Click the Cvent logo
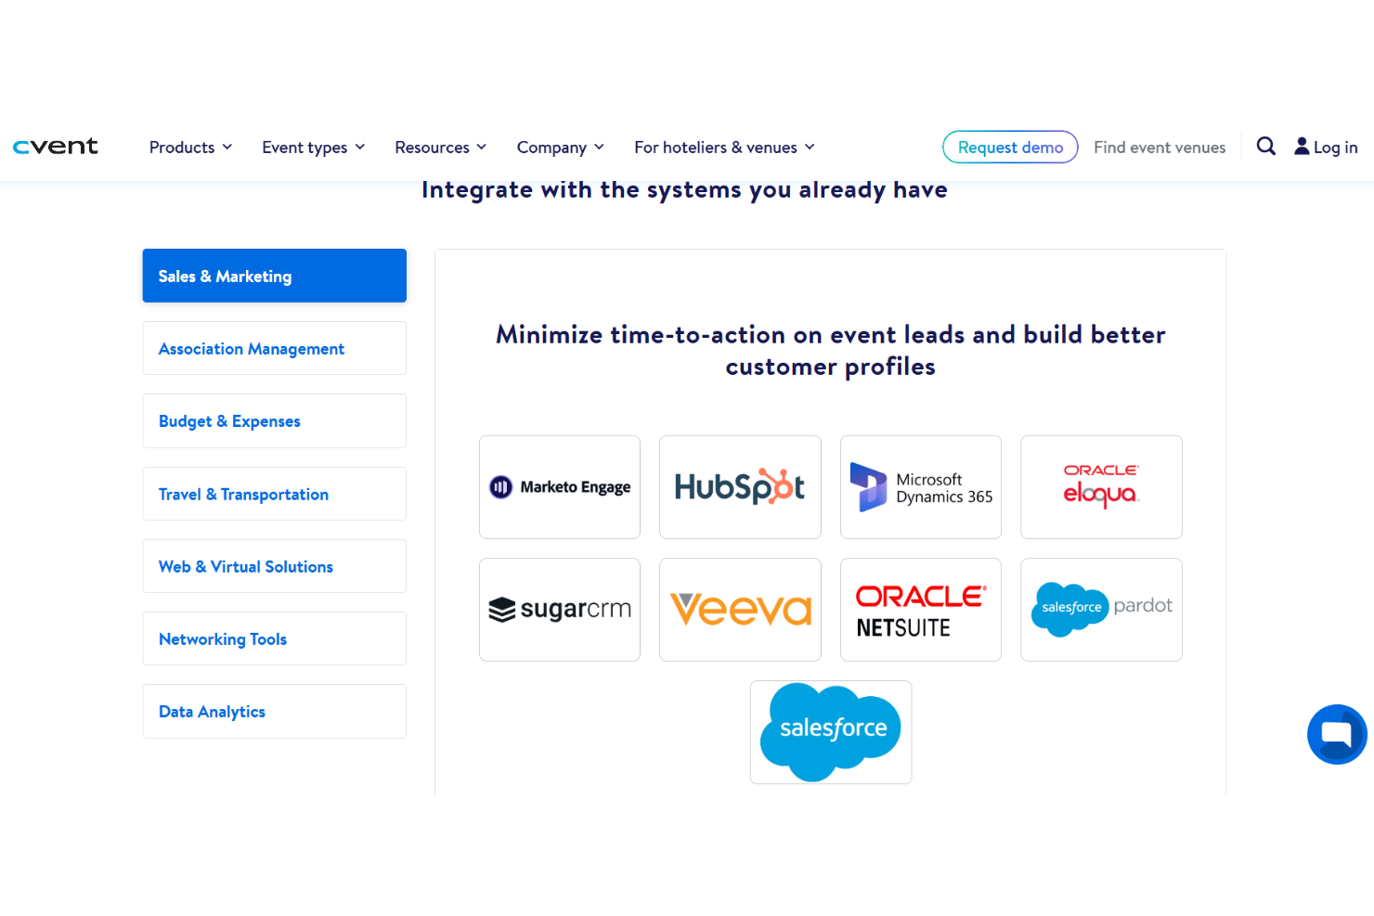The width and height of the screenshot is (1374, 916). tap(56, 147)
